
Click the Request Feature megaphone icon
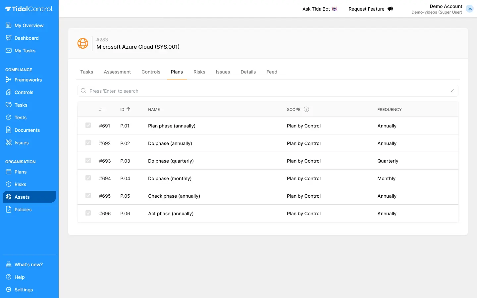click(390, 9)
